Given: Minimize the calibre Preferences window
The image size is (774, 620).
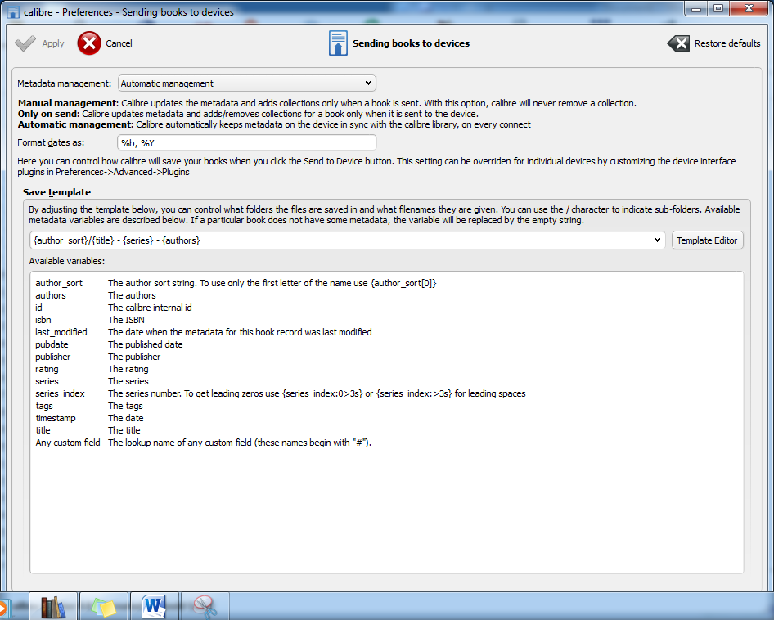Looking at the screenshot, I should [696, 8].
